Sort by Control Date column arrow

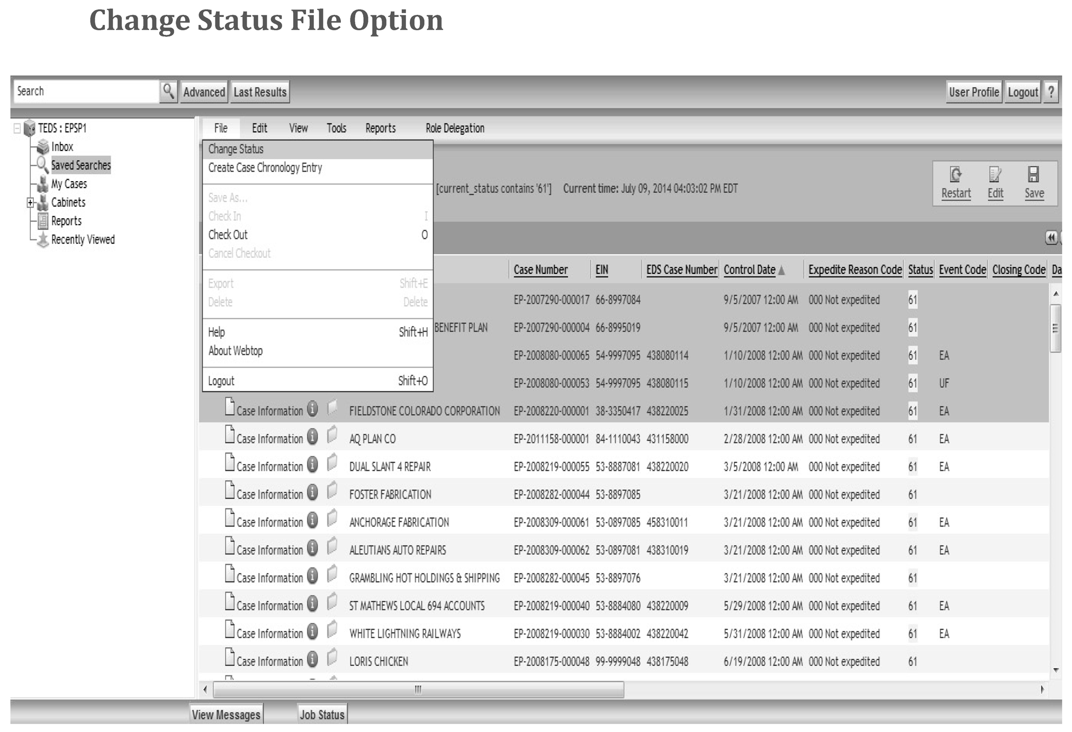click(x=781, y=271)
